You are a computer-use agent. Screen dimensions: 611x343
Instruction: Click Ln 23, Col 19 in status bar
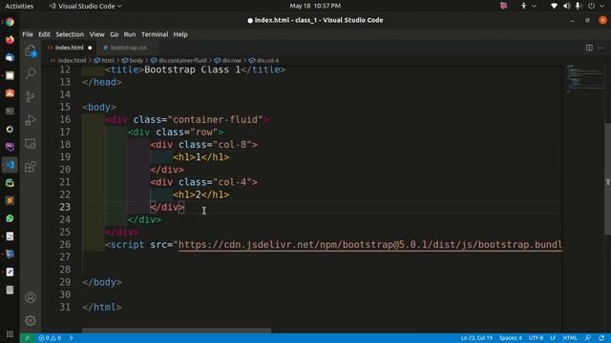tap(476, 338)
